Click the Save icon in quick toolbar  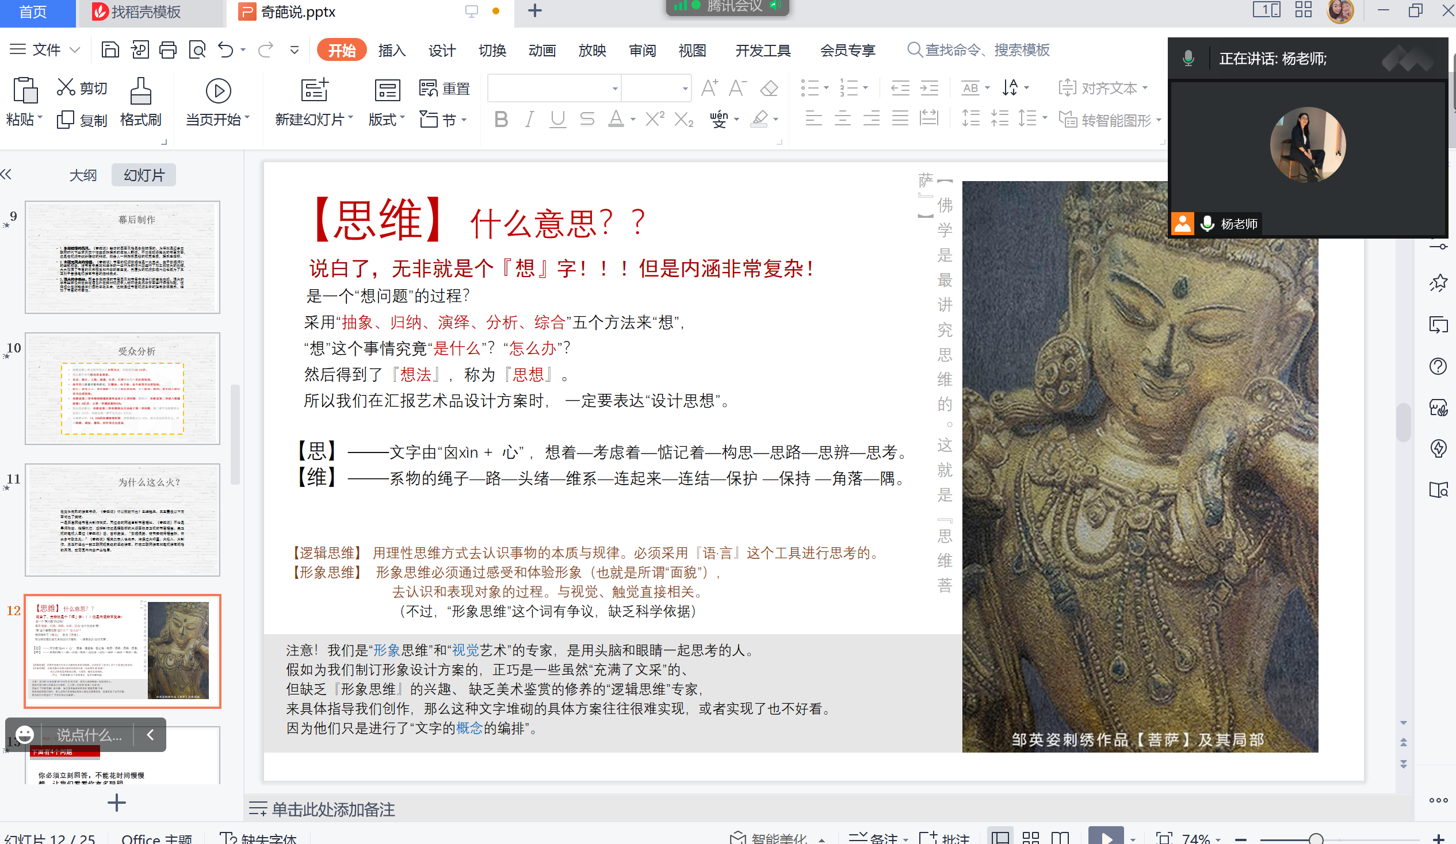pos(110,49)
